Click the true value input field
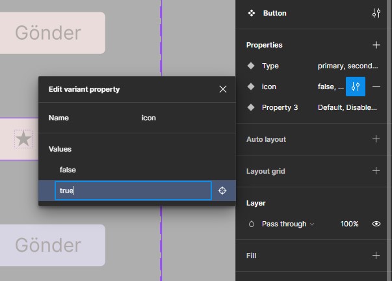Image resolution: width=392 pixels, height=281 pixels. (x=133, y=191)
